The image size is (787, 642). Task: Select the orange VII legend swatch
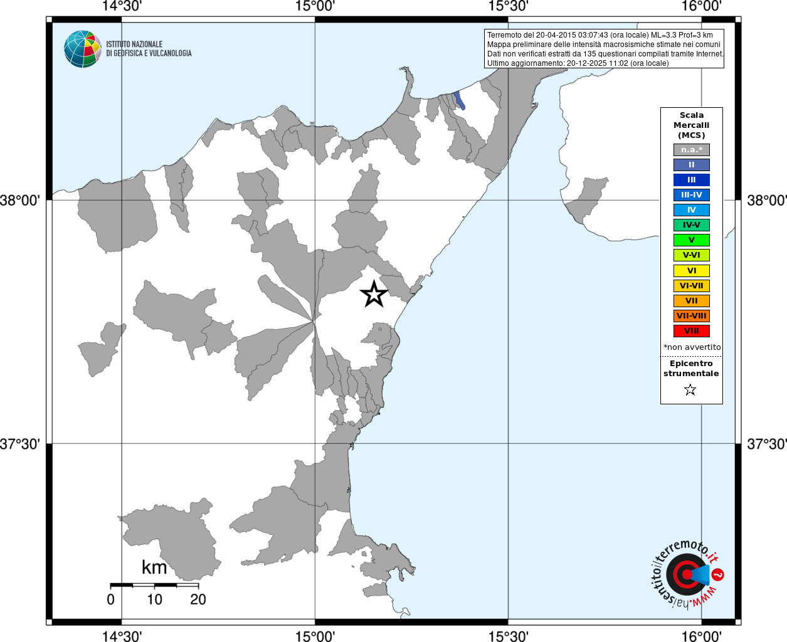coord(692,301)
